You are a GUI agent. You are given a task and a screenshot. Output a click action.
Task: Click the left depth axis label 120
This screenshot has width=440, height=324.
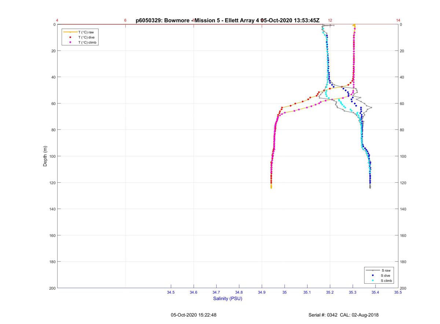pos(52,183)
